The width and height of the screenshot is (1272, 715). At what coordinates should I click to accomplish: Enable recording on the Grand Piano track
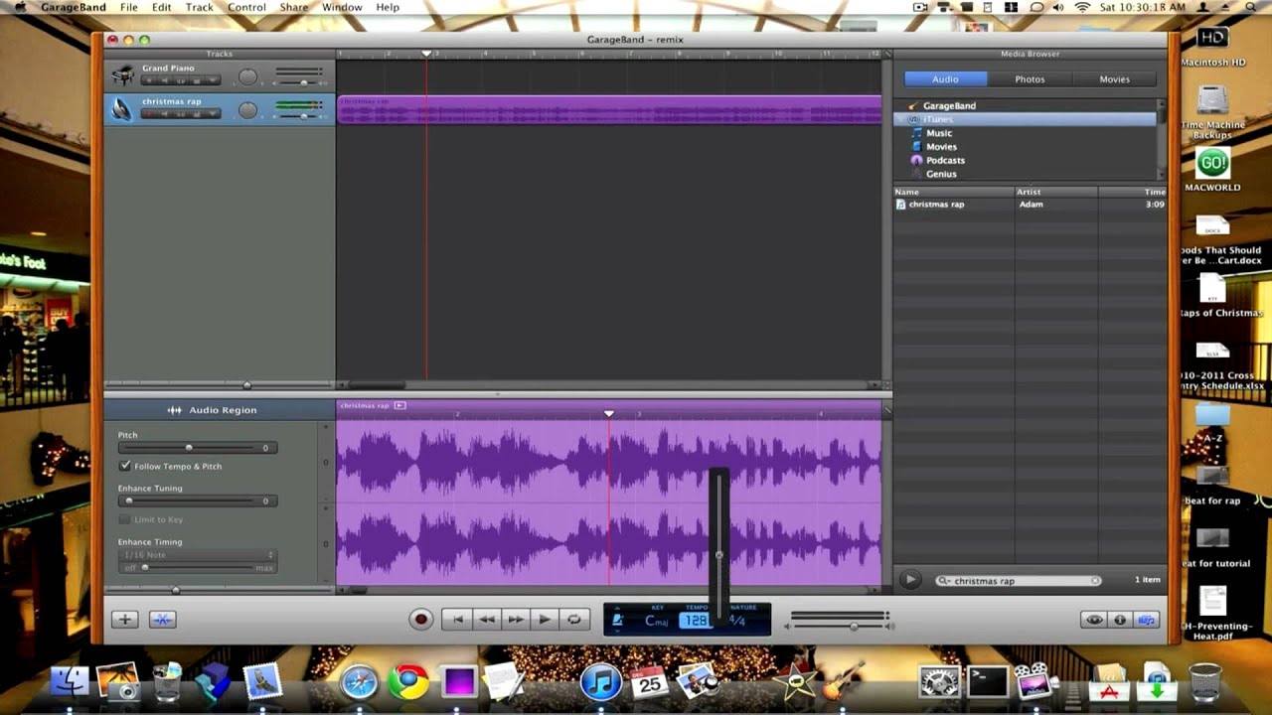(x=149, y=80)
